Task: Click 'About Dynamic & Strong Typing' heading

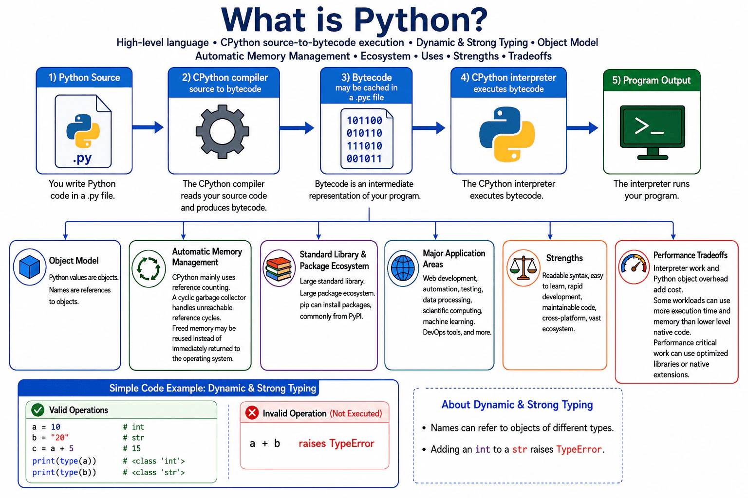Action: (517, 405)
